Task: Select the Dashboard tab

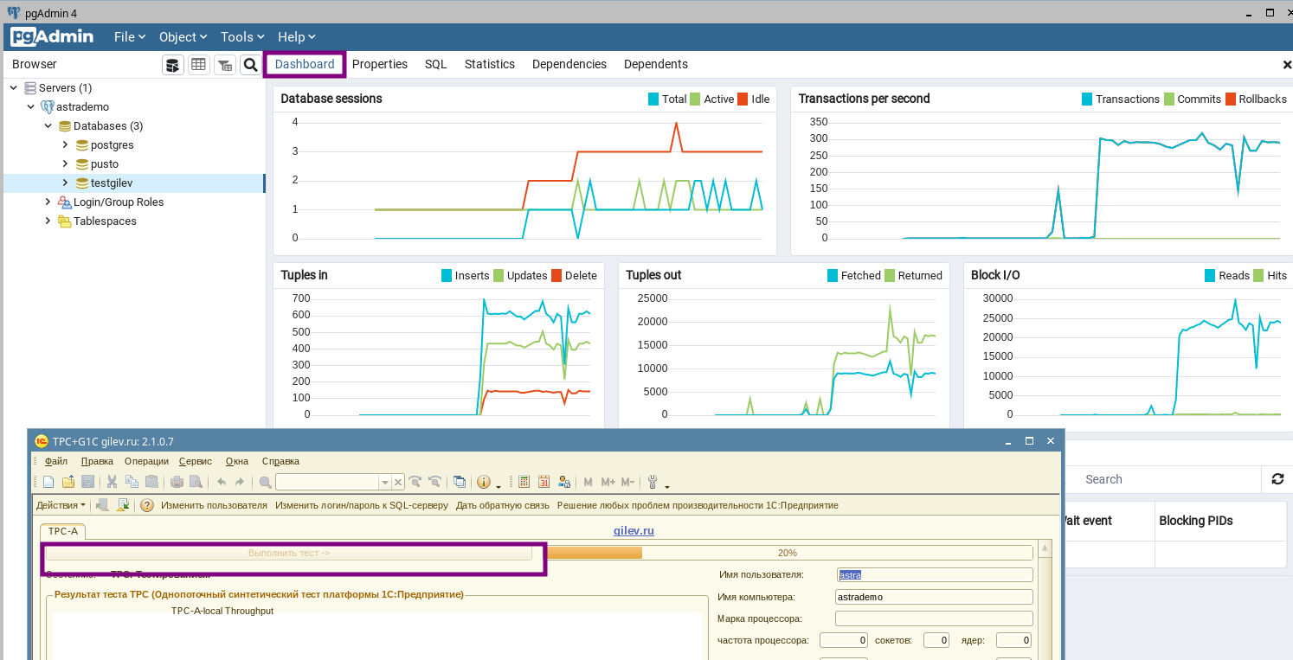Action: (x=305, y=64)
